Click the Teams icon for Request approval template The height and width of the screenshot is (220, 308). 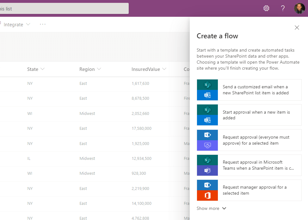(x=207, y=170)
